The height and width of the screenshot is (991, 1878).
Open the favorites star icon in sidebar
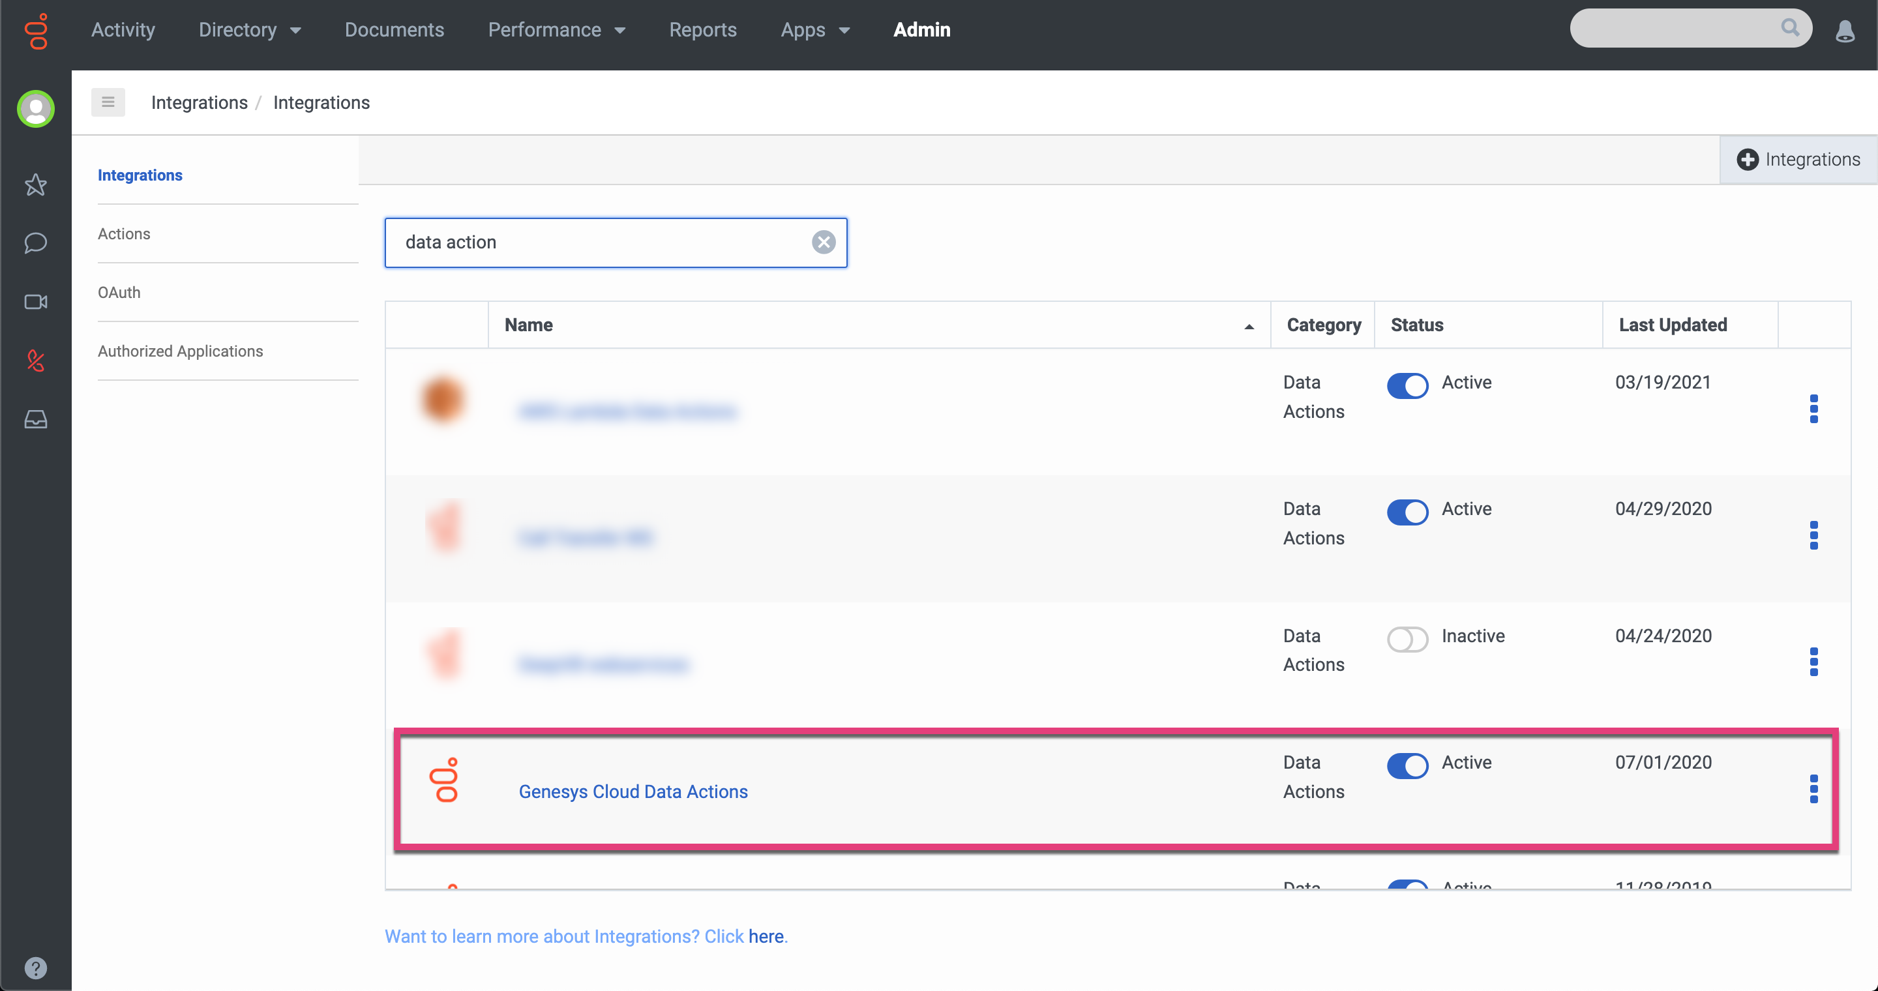pos(35,185)
